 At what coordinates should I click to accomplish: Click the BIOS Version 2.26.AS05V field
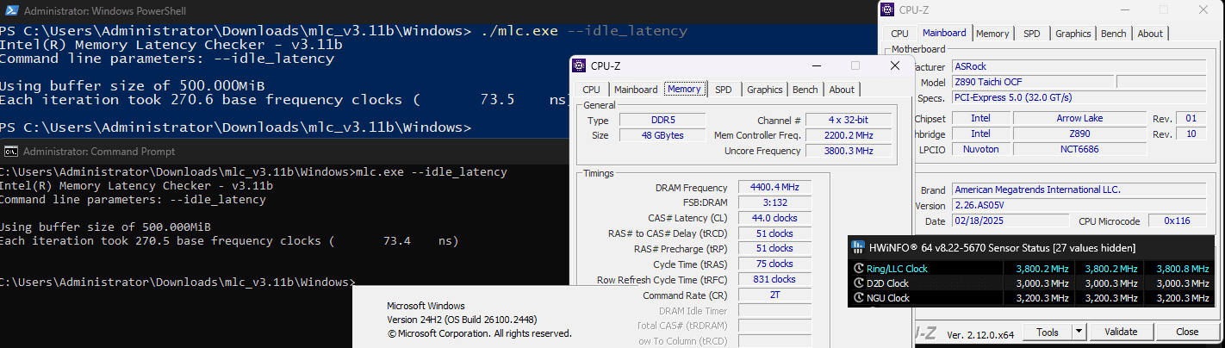(1079, 206)
